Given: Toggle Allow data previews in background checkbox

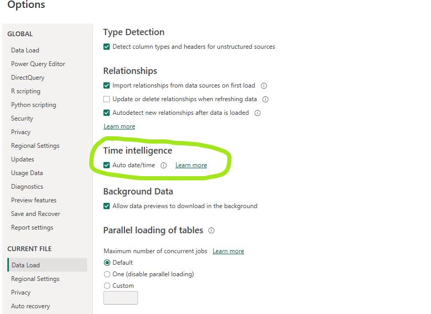Looking at the screenshot, I should (x=107, y=206).
